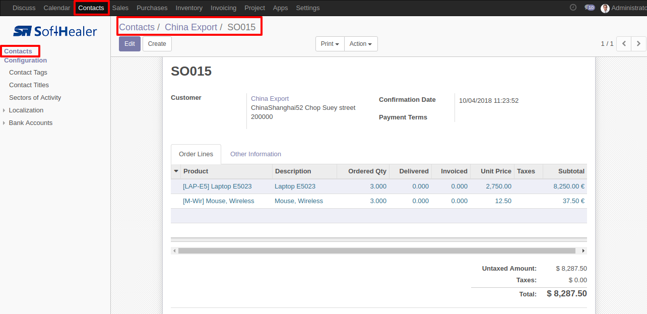This screenshot has height=314, width=647.
Task: Open the [M-Wir] Mouse, Wireless product
Action: click(x=219, y=201)
